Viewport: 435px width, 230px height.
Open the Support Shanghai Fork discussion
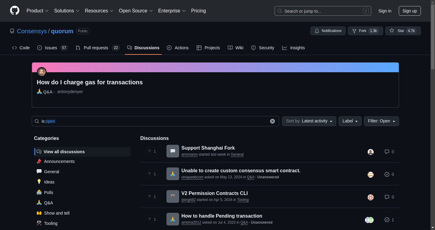208,148
